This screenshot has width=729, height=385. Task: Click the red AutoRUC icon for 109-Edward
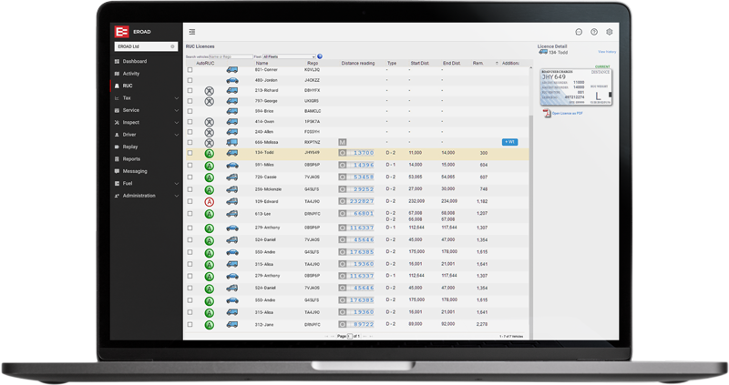tap(209, 202)
